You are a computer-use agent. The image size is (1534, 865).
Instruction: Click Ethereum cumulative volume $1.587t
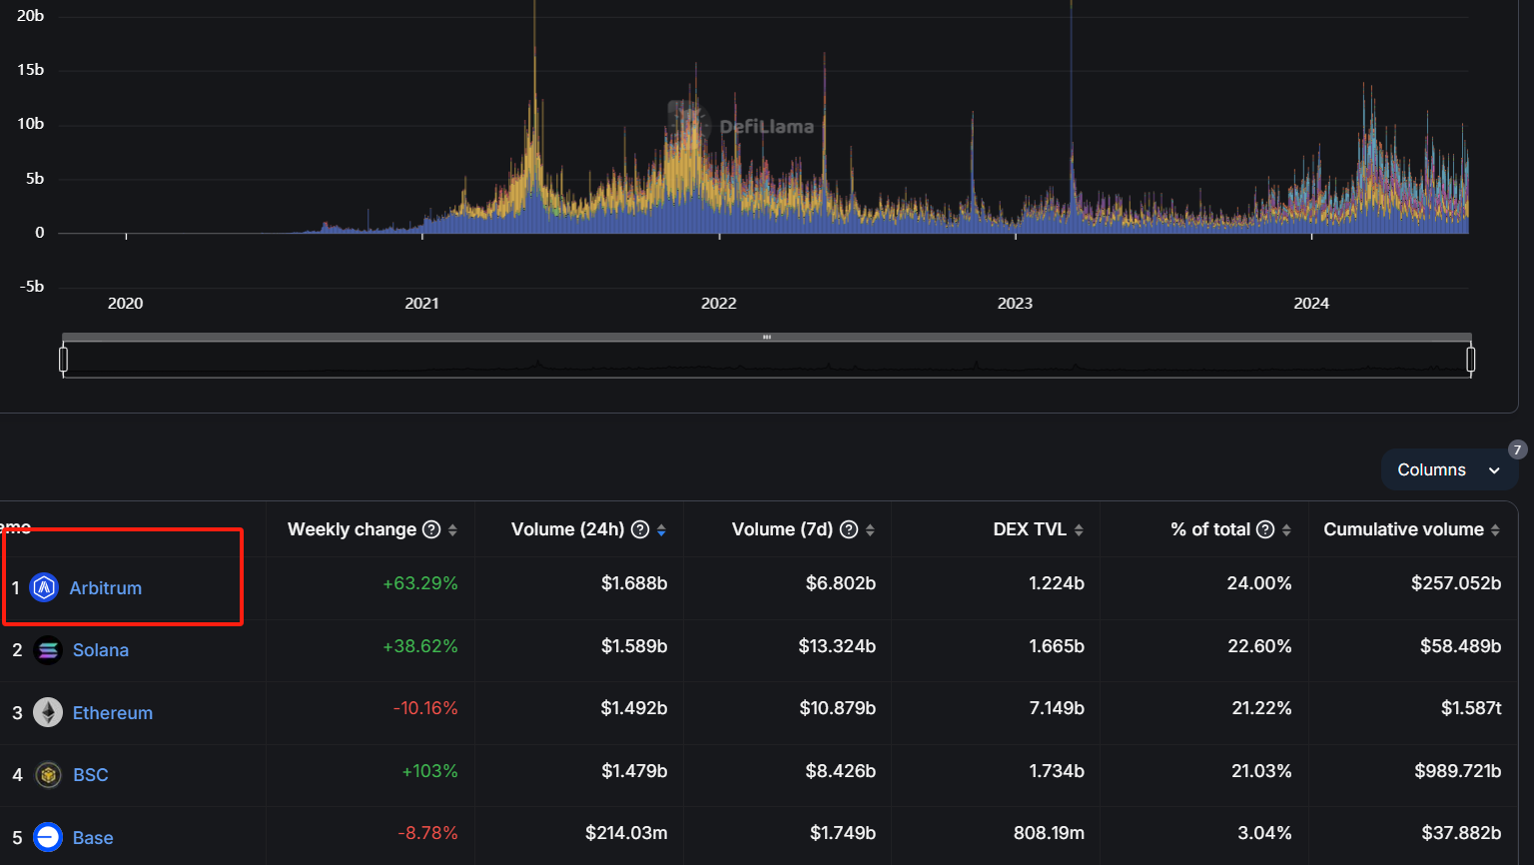click(1471, 708)
